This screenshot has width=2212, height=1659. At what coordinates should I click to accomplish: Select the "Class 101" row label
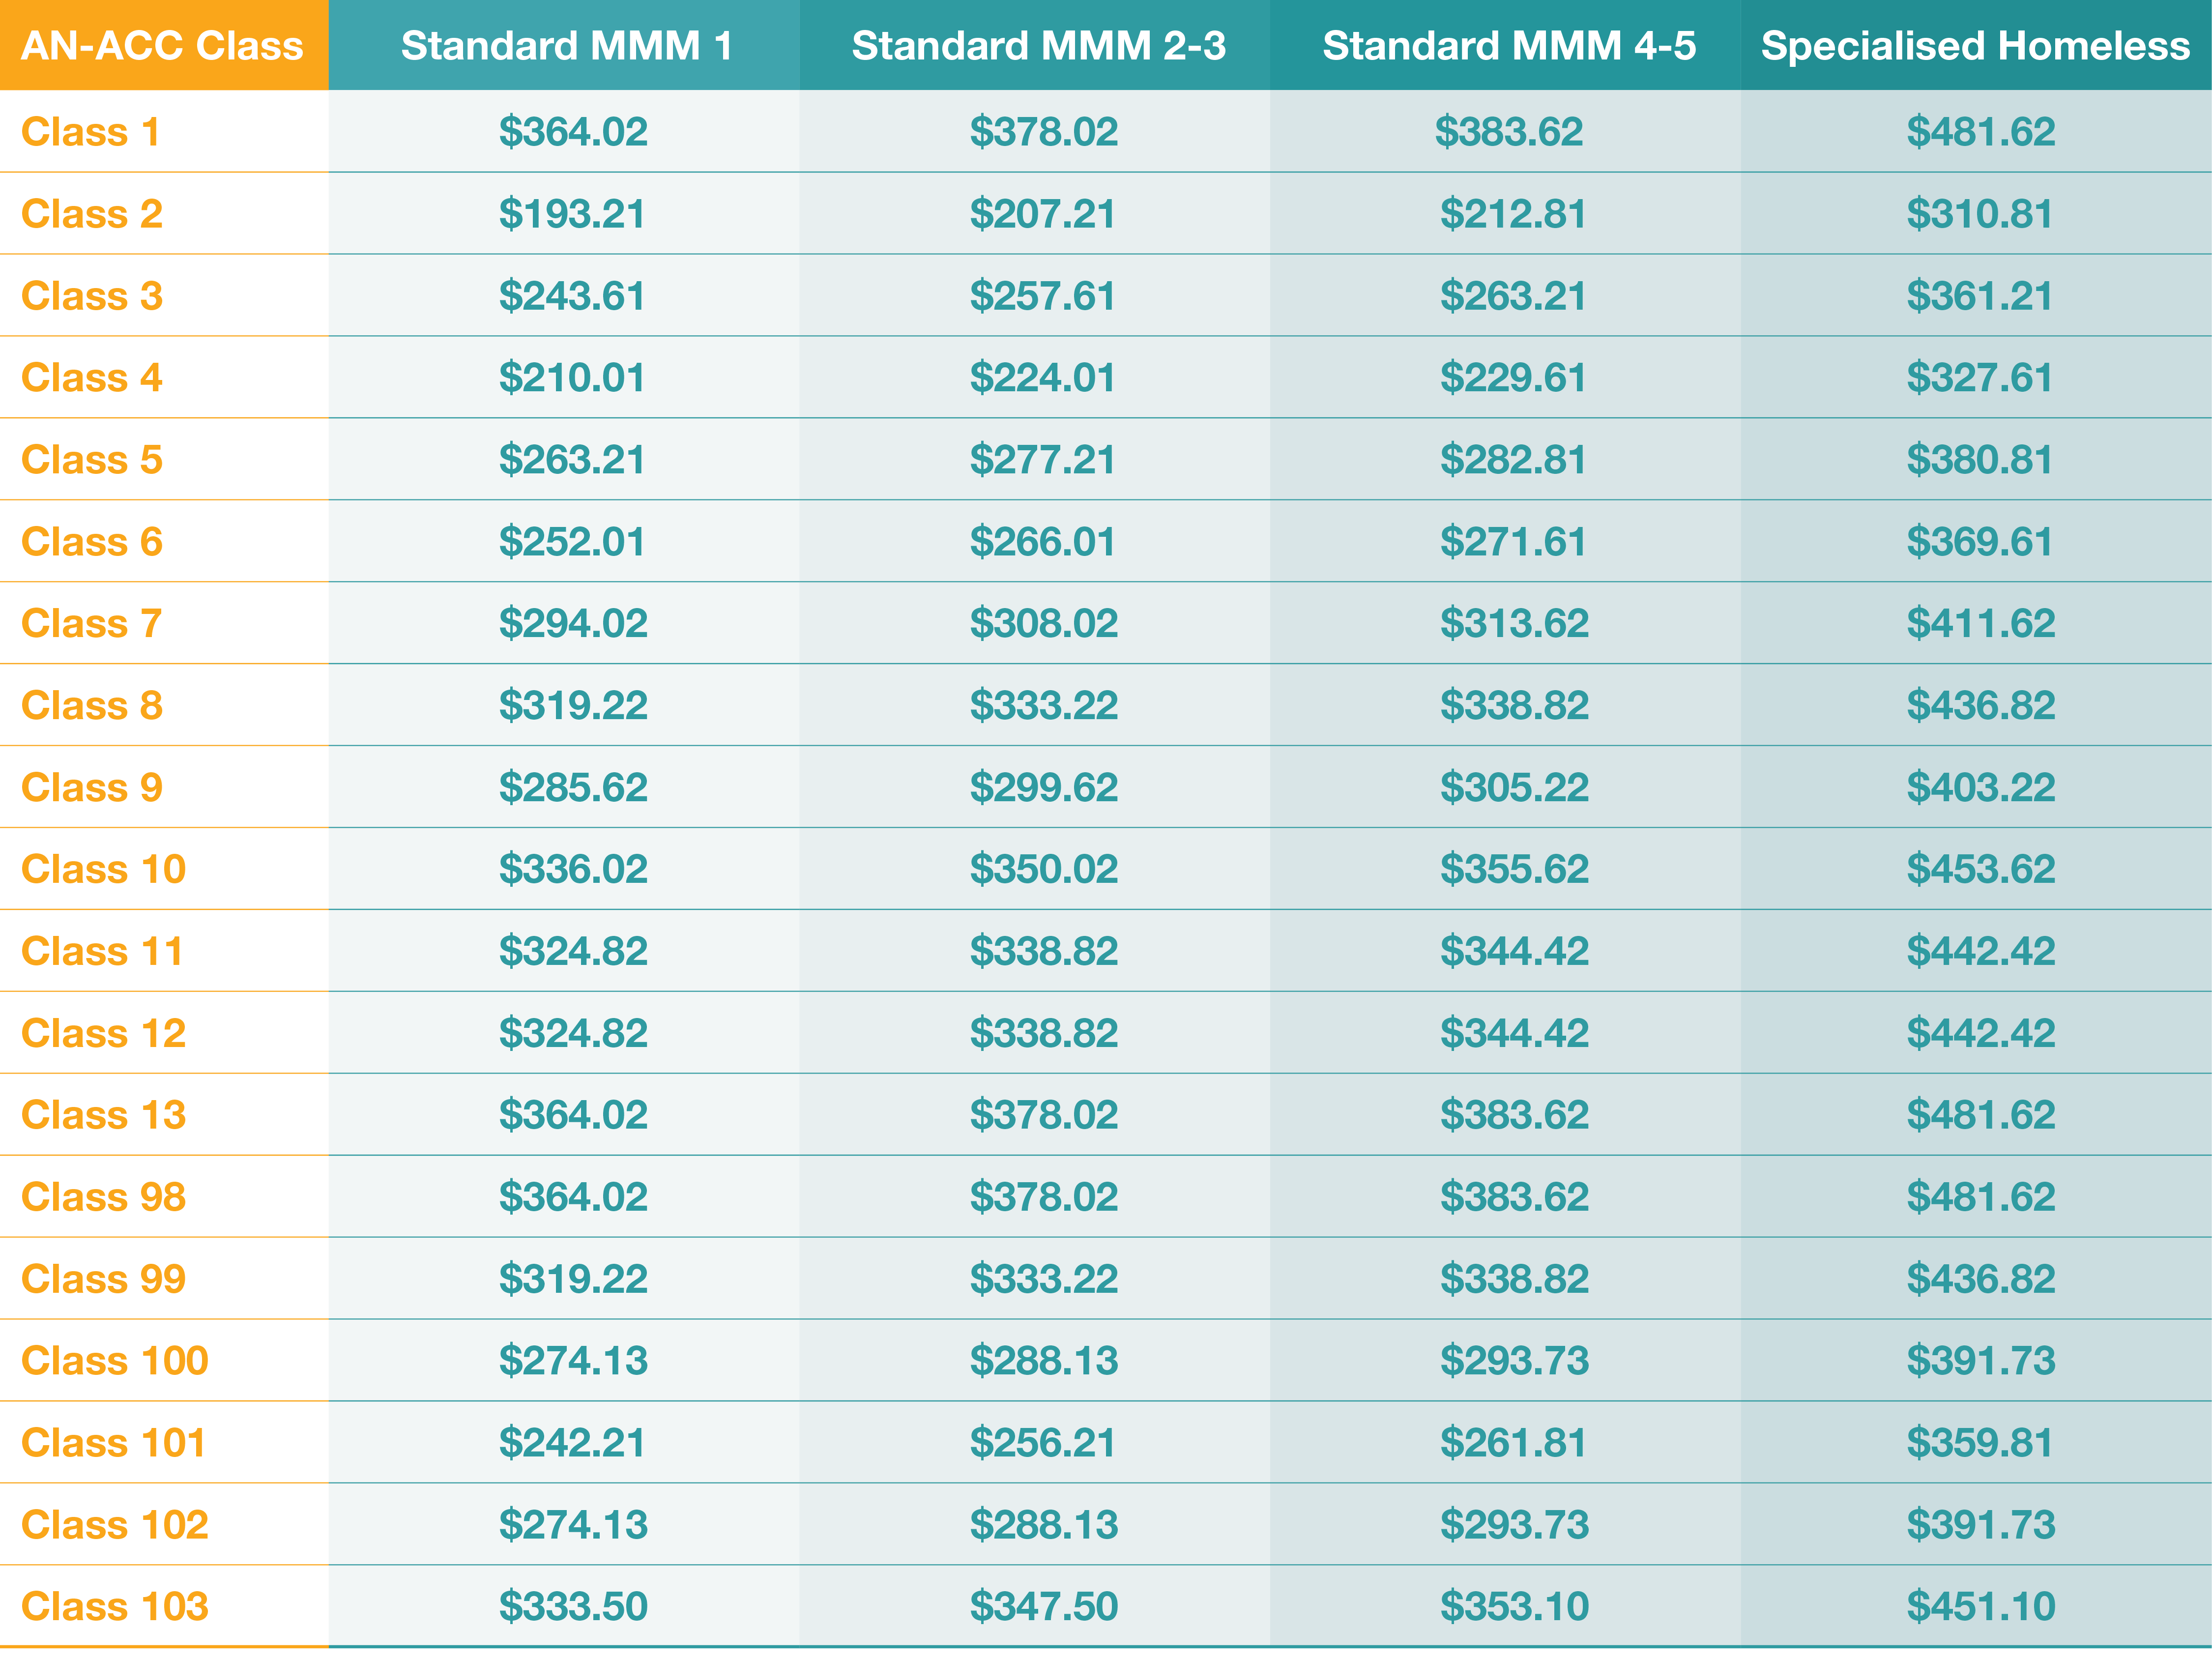(114, 1443)
